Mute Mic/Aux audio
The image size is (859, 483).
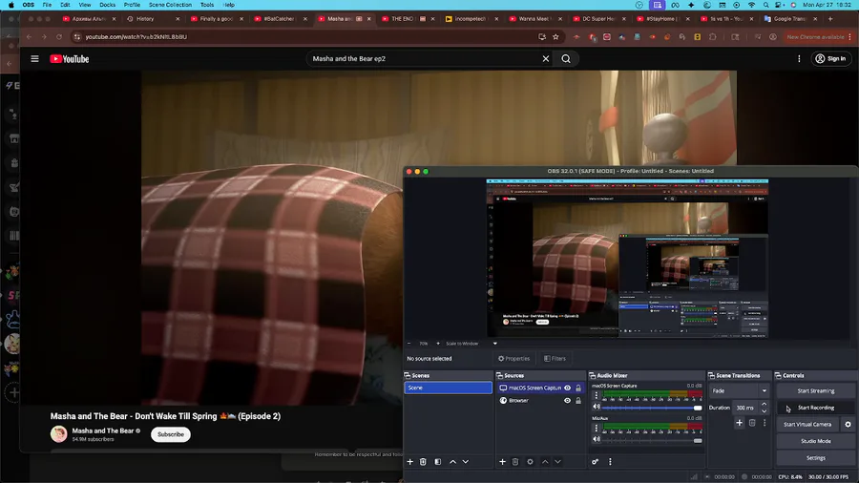597,439
